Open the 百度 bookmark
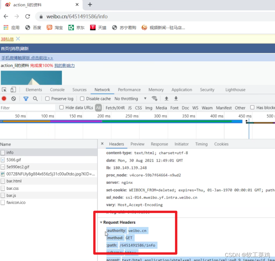 [33, 28]
